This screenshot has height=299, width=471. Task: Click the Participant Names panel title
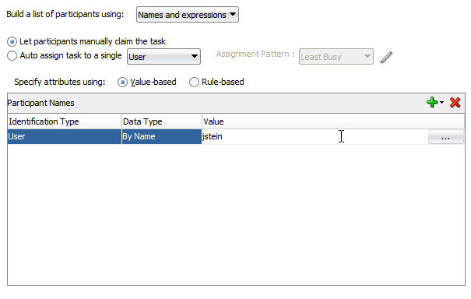40,103
